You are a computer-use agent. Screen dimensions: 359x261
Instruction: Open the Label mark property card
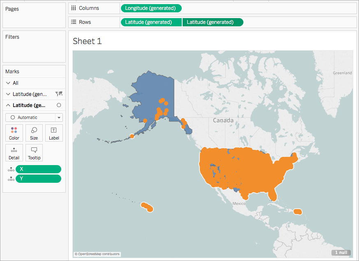pos(54,133)
